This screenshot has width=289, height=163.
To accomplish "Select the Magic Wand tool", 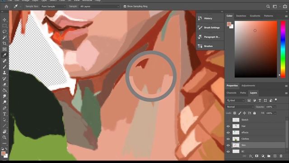I will tap(5, 38).
